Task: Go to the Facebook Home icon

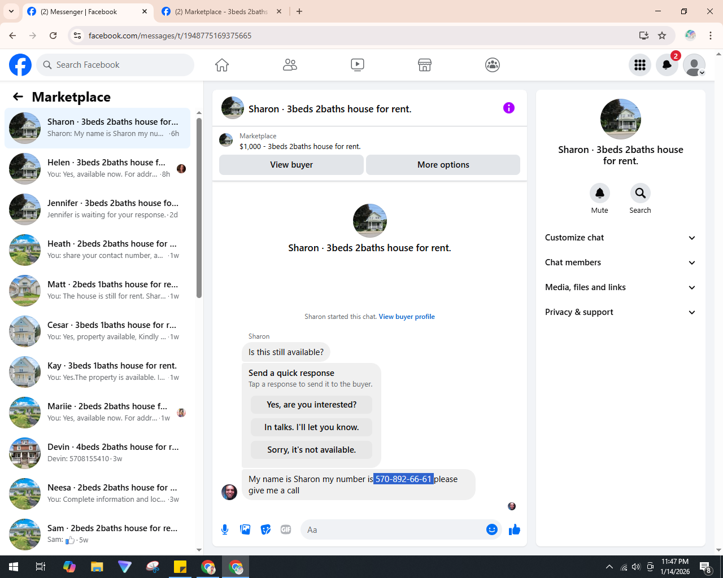Action: [x=222, y=65]
